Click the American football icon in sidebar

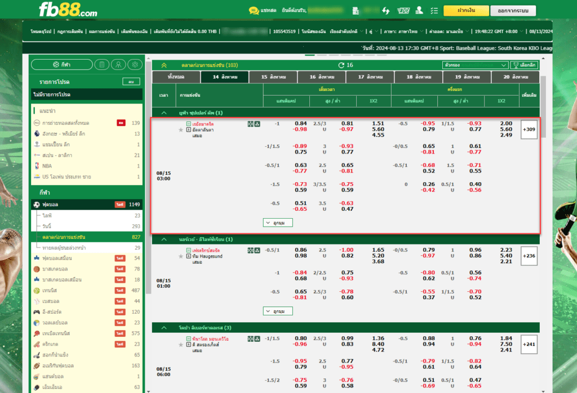(37, 366)
